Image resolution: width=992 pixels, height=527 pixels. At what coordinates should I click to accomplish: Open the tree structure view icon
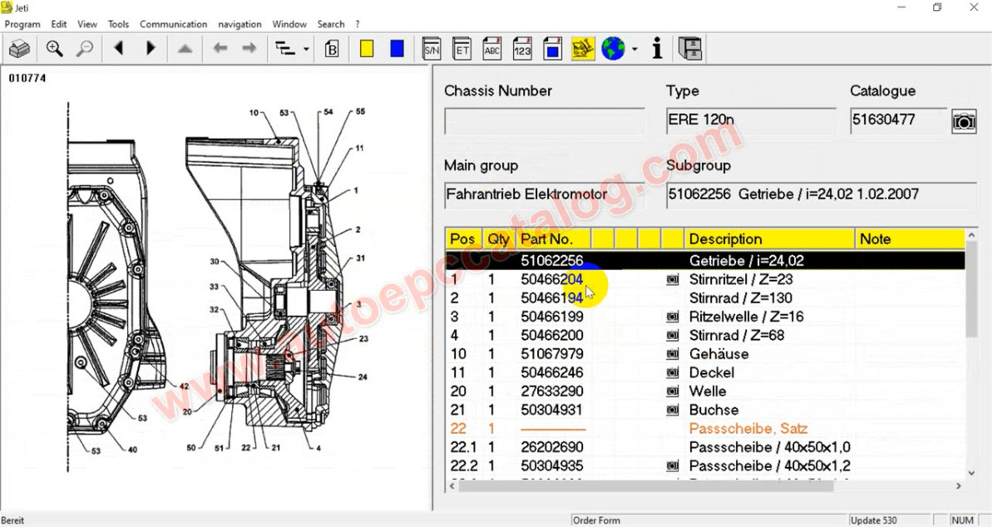point(285,49)
